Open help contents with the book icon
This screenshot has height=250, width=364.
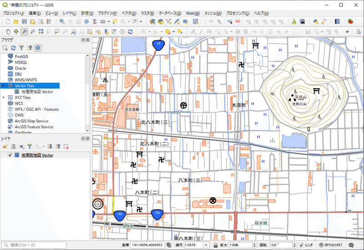pyautogui.click(x=337, y=21)
